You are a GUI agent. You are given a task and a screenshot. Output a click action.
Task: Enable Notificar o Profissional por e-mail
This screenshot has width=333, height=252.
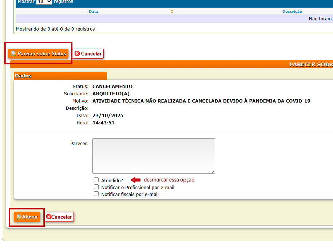click(x=96, y=187)
